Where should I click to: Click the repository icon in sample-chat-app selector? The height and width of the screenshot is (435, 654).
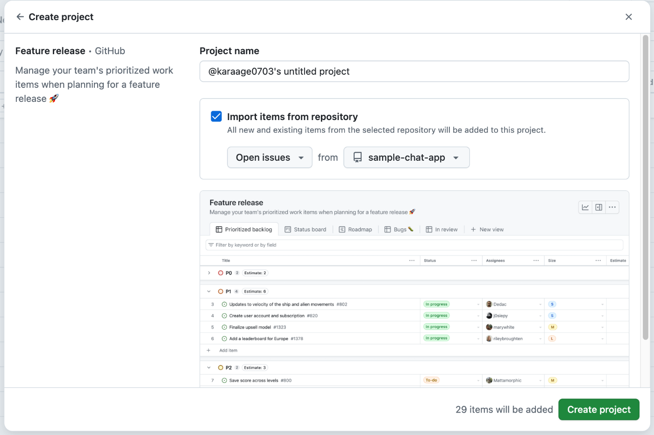click(x=357, y=157)
